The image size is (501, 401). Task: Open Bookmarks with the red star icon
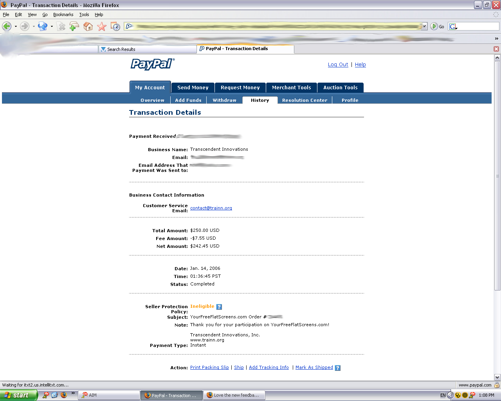tap(102, 26)
